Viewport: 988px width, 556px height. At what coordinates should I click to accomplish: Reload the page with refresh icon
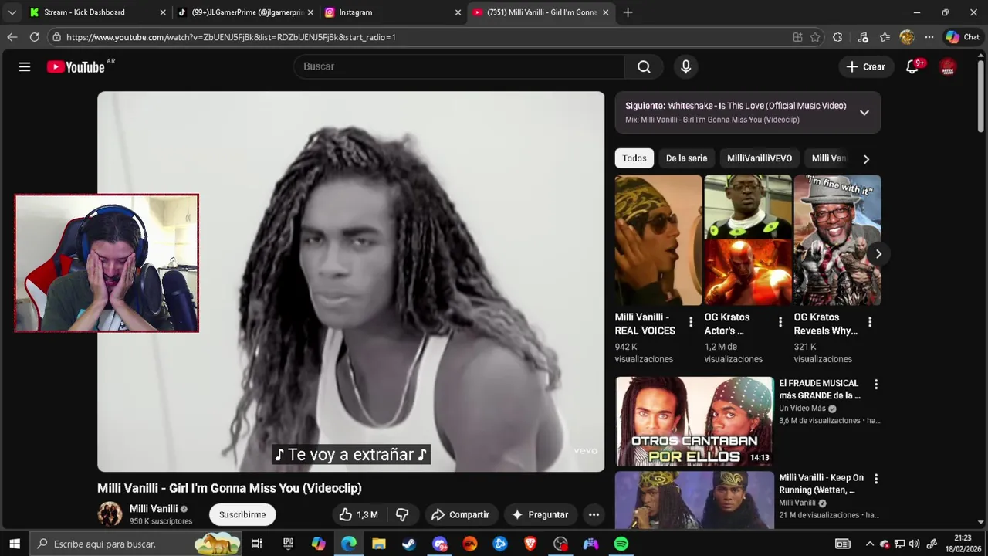pyautogui.click(x=34, y=37)
